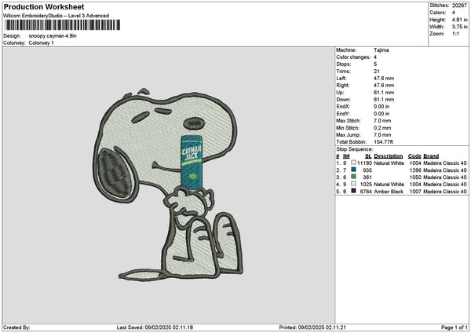
Task: Pick the white swatch beside 1025 stitches
Action: click(354, 184)
